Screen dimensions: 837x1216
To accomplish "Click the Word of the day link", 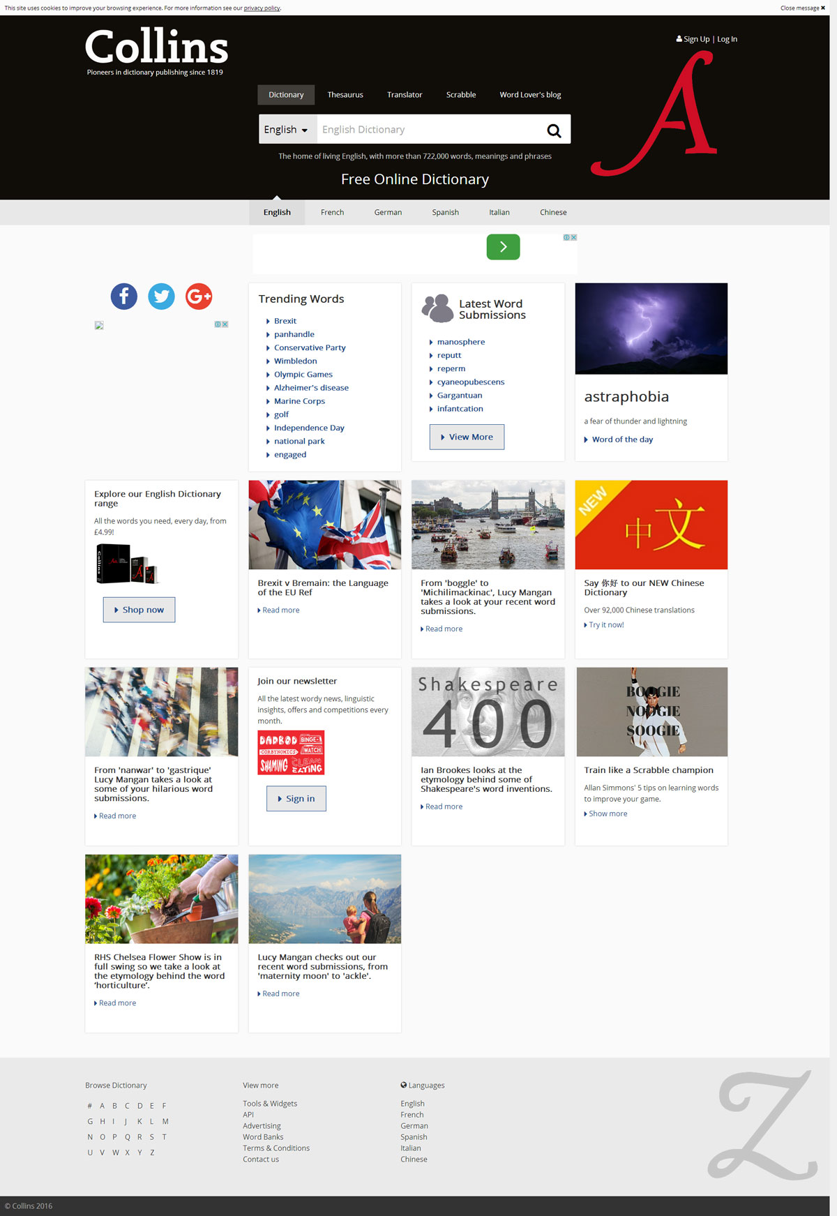I will 622,440.
